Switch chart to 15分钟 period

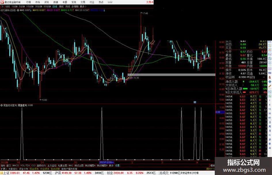30,6
